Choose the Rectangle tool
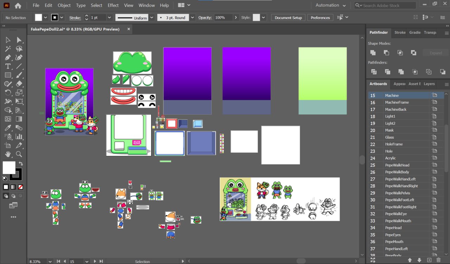The width and height of the screenshot is (450, 264). click(8, 75)
